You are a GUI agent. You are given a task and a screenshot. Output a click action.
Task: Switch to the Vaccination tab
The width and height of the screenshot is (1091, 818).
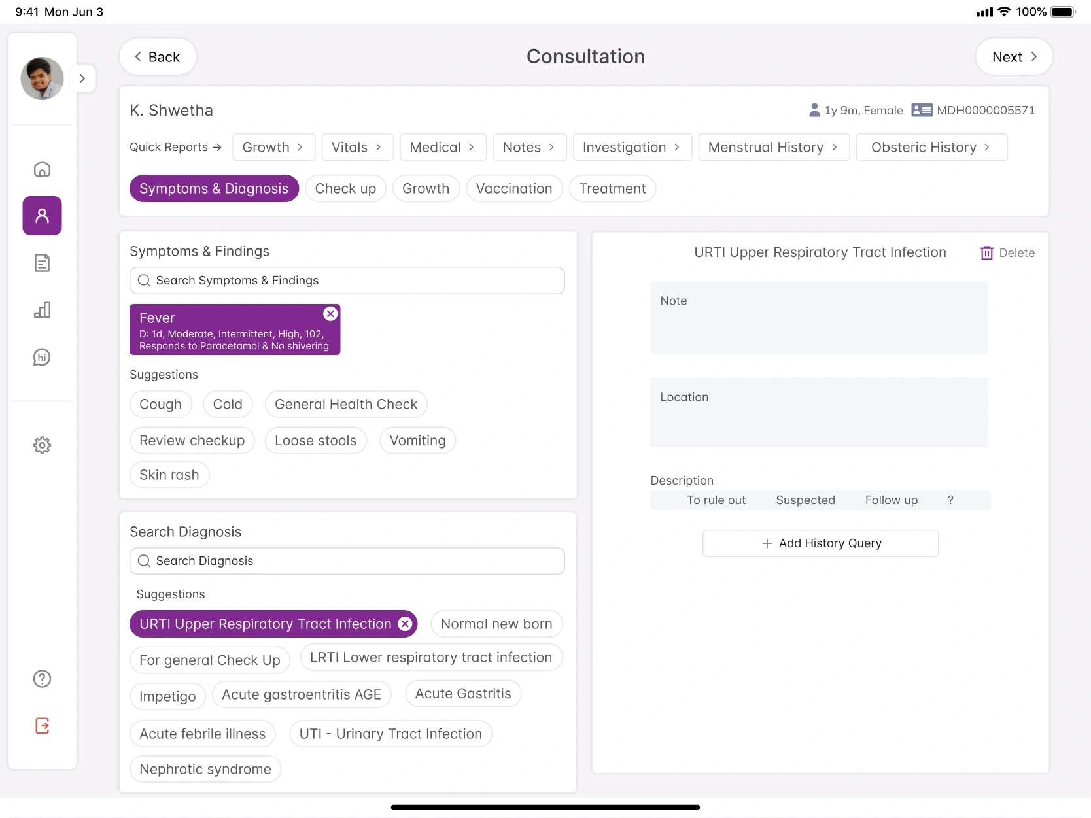pos(514,188)
